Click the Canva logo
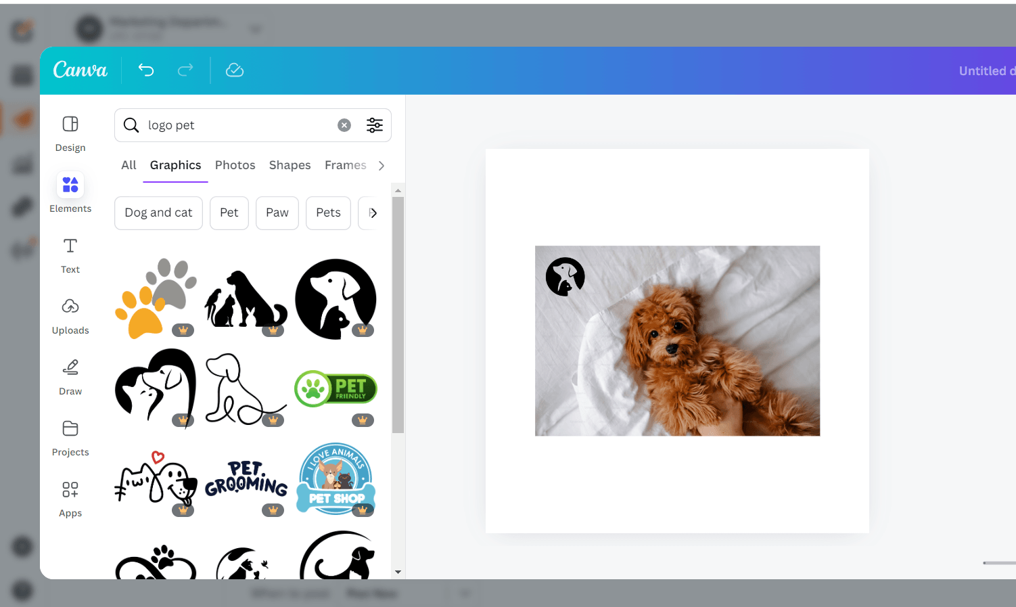The image size is (1016, 607). [x=79, y=70]
